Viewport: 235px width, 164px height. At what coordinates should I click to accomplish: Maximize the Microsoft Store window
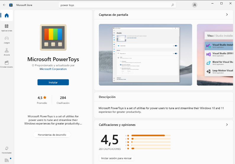coord(221,4)
